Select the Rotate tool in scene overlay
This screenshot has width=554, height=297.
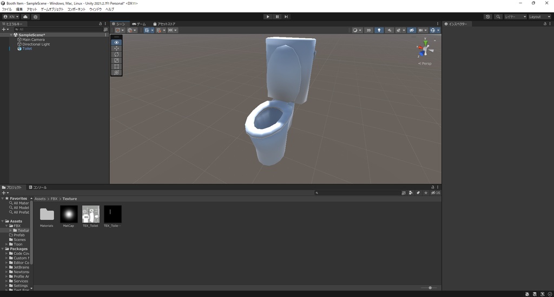click(x=116, y=55)
